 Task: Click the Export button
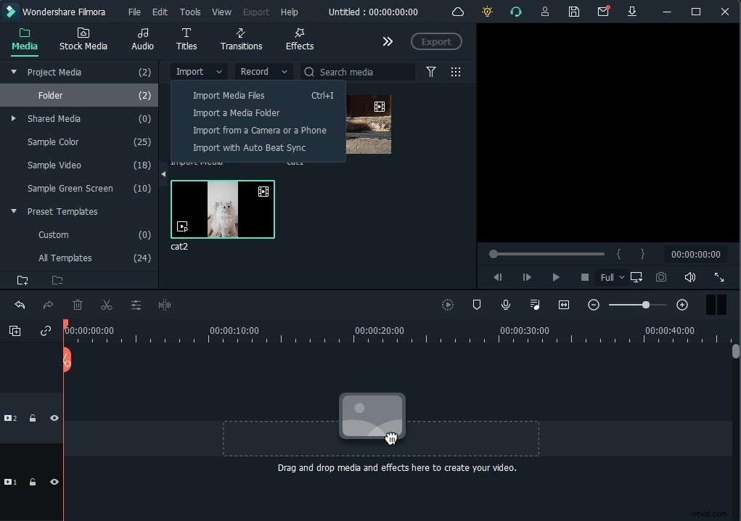[x=436, y=41]
